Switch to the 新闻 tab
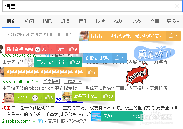Viewport: 183px width, 129px height. pos(29,21)
